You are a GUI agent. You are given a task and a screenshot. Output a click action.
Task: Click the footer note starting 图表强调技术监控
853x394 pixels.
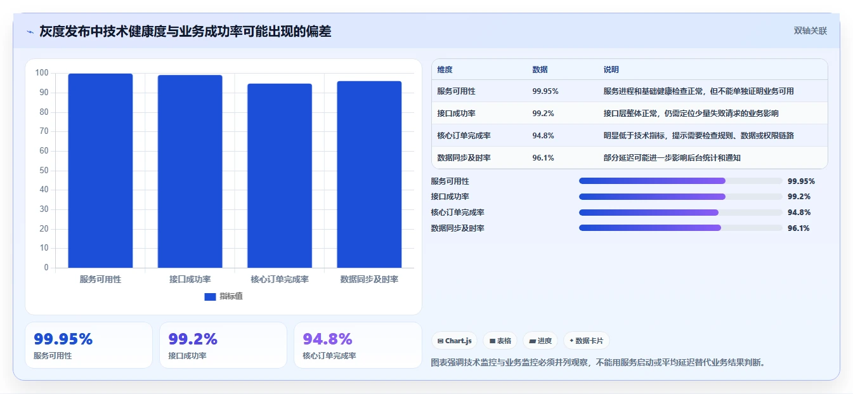(x=598, y=363)
